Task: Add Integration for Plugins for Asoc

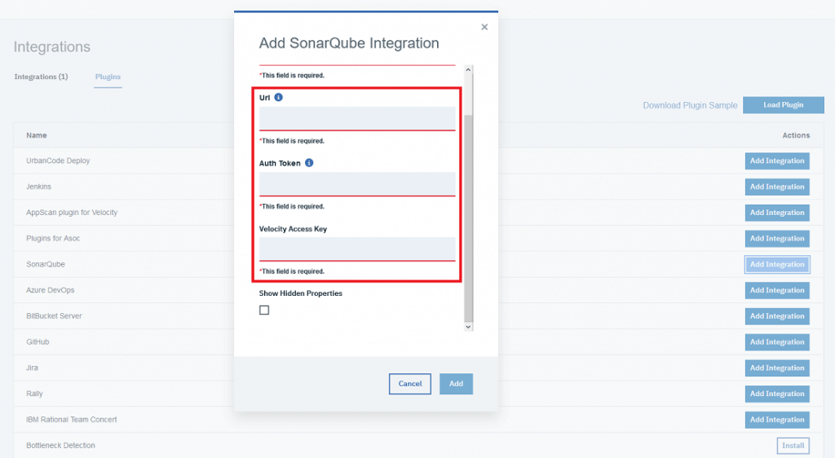Action: click(777, 238)
